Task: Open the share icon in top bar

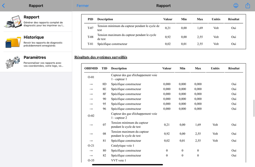Action: [248, 5]
